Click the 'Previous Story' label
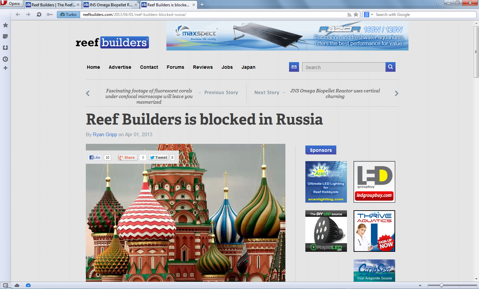The image size is (479, 289). click(x=221, y=93)
